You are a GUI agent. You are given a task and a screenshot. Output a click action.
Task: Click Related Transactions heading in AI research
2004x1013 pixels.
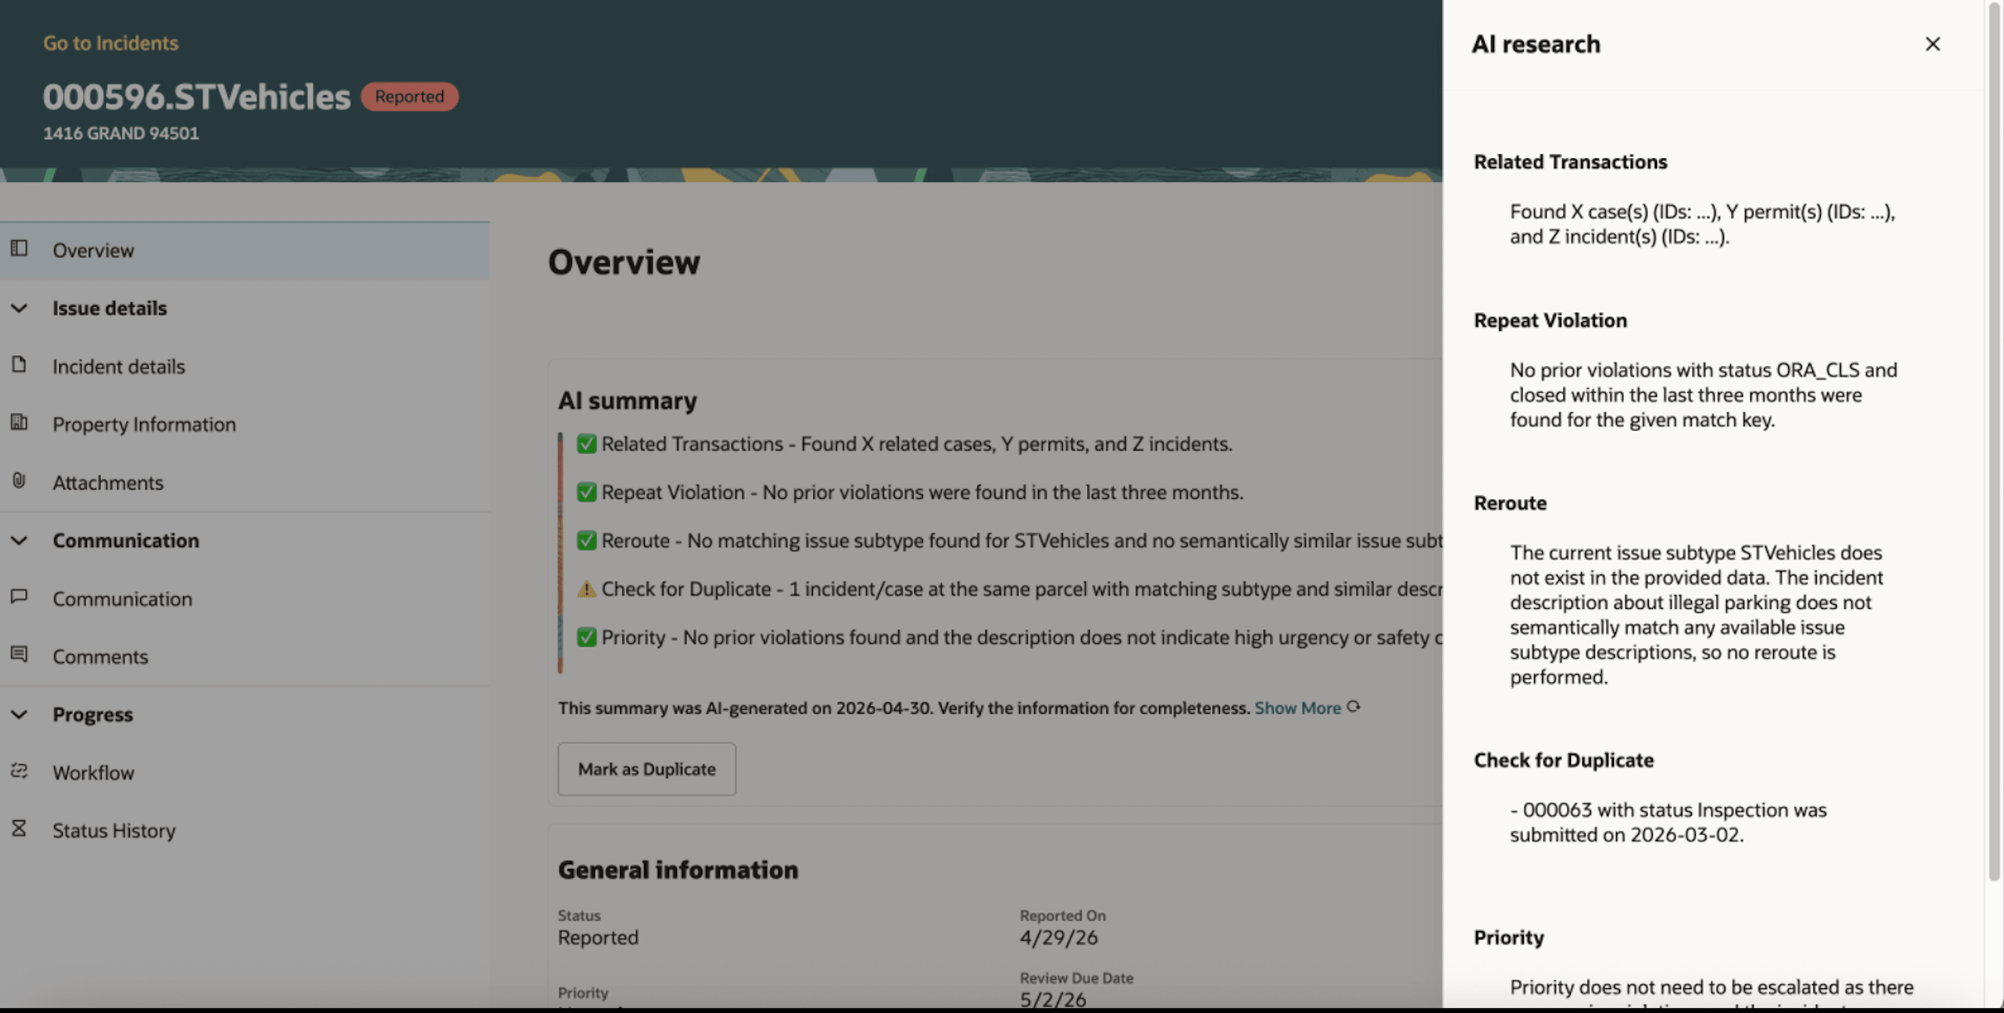1570,162
